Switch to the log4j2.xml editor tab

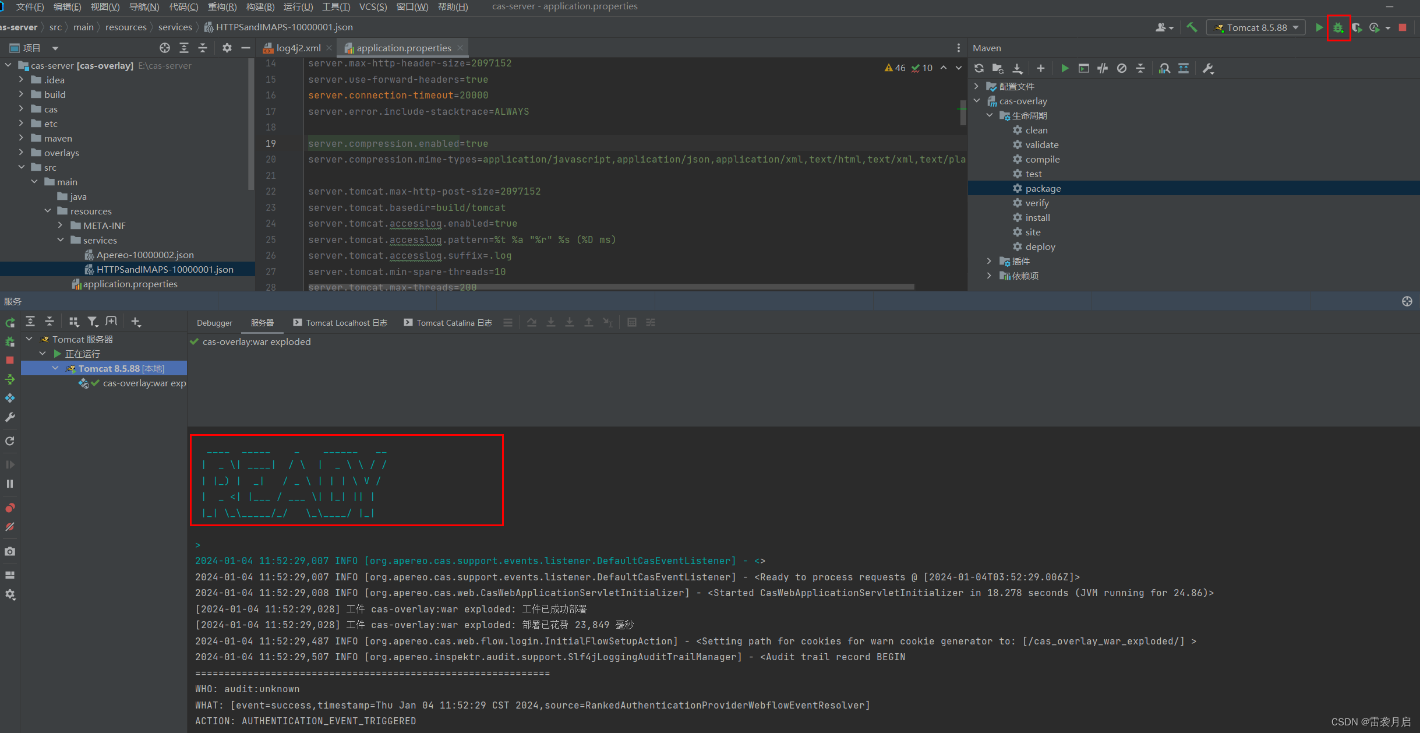[x=298, y=48]
